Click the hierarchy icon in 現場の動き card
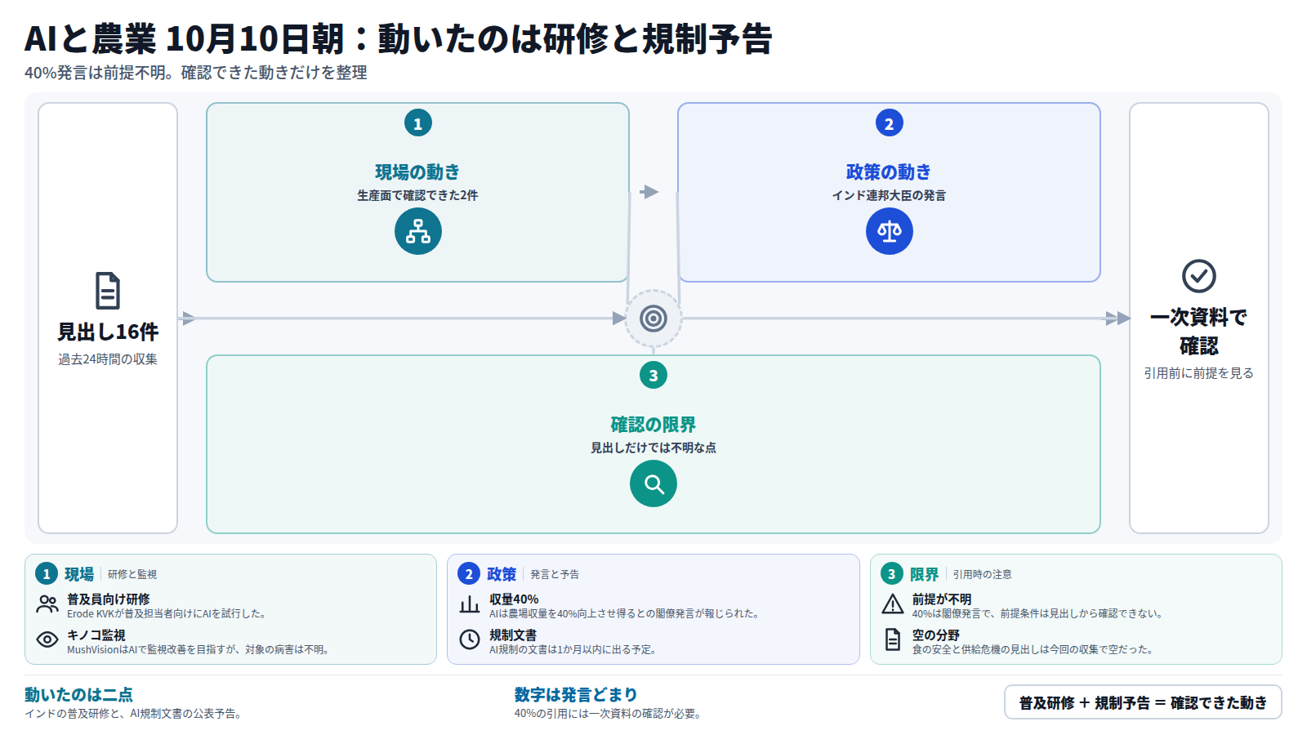This screenshot has width=1307, height=735. pyautogui.click(x=418, y=231)
